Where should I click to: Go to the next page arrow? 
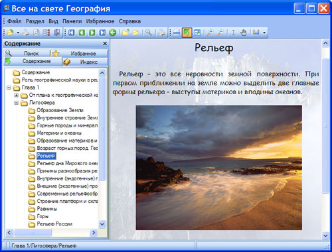pos(92,32)
